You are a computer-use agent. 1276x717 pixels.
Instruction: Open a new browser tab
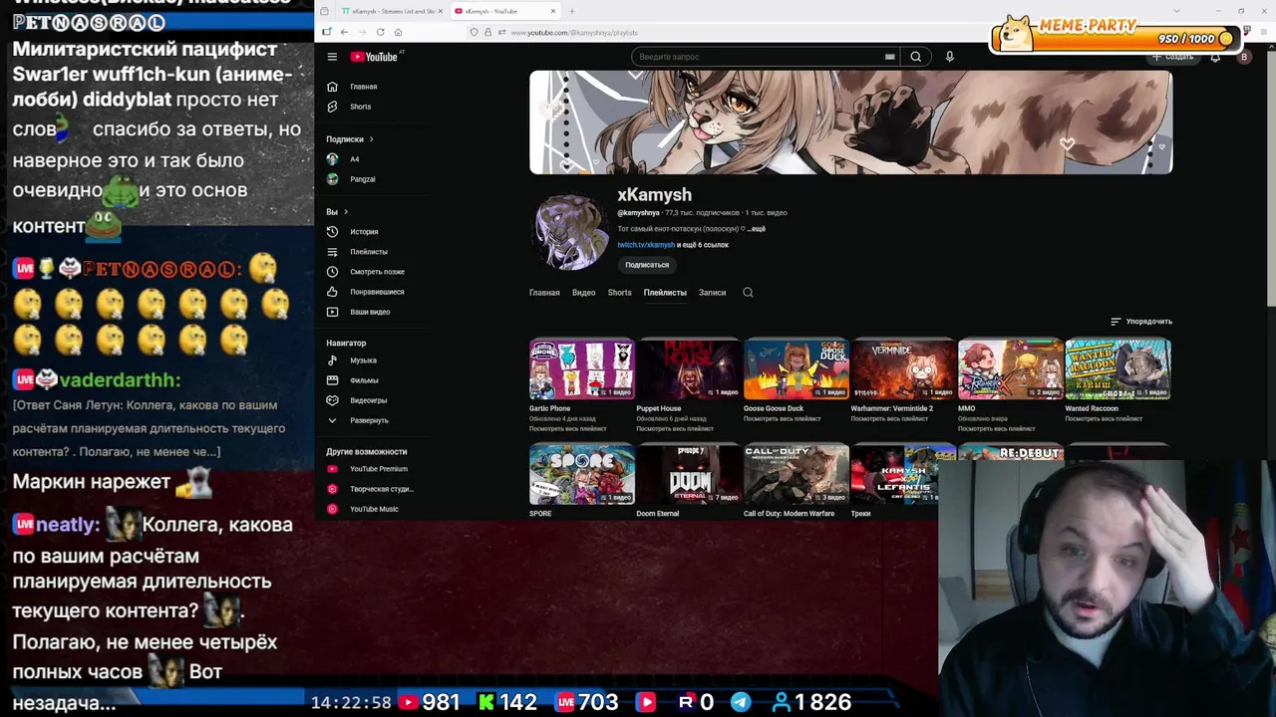(571, 11)
